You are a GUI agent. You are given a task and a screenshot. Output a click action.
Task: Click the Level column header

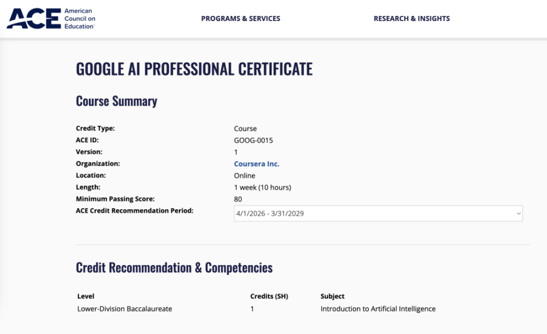tap(86, 296)
